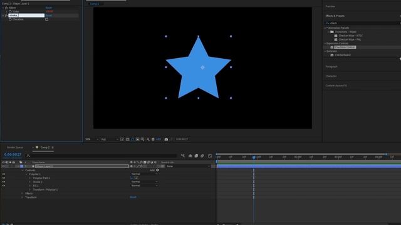
Task: Open Polystar 1 blend mode dropdown
Action: 144,174
